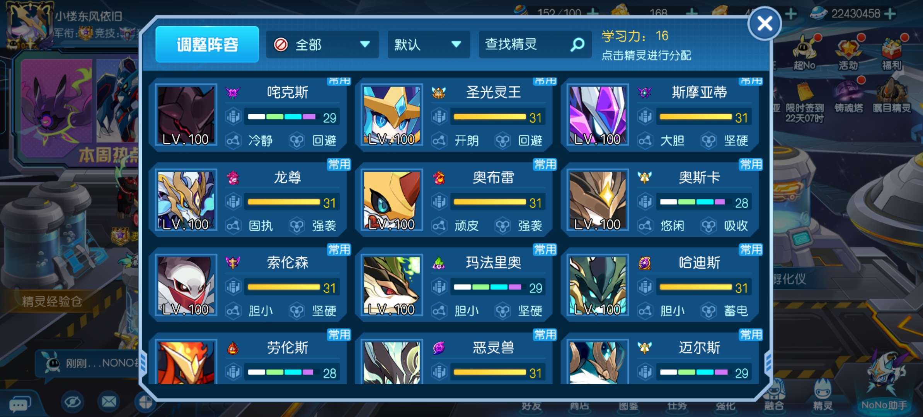Toggle the eye visibility icon

coord(72,402)
